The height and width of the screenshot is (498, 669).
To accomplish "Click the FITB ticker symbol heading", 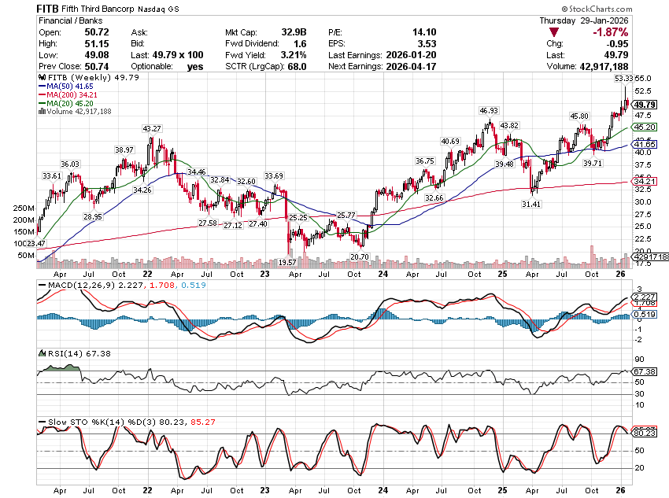I will coord(50,7).
